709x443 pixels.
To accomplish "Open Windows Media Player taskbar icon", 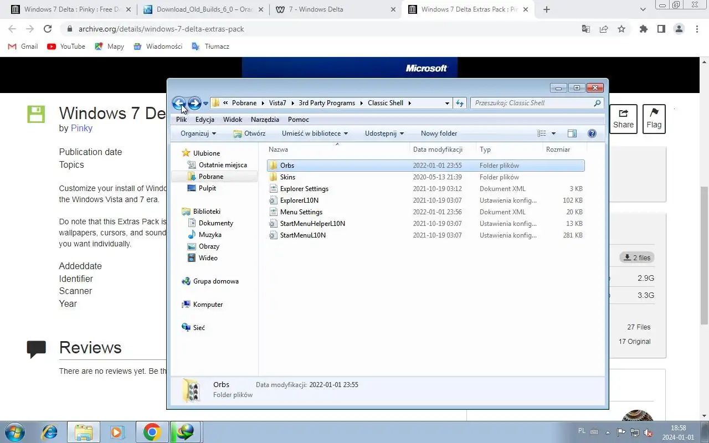I will coord(117,432).
